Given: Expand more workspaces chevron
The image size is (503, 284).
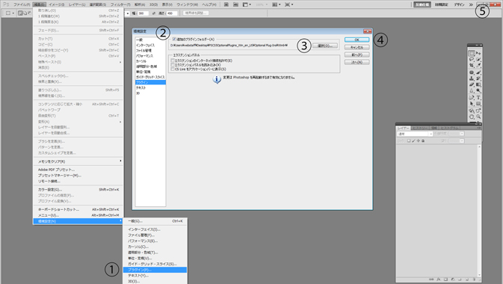Looking at the screenshot, I should (471, 4).
